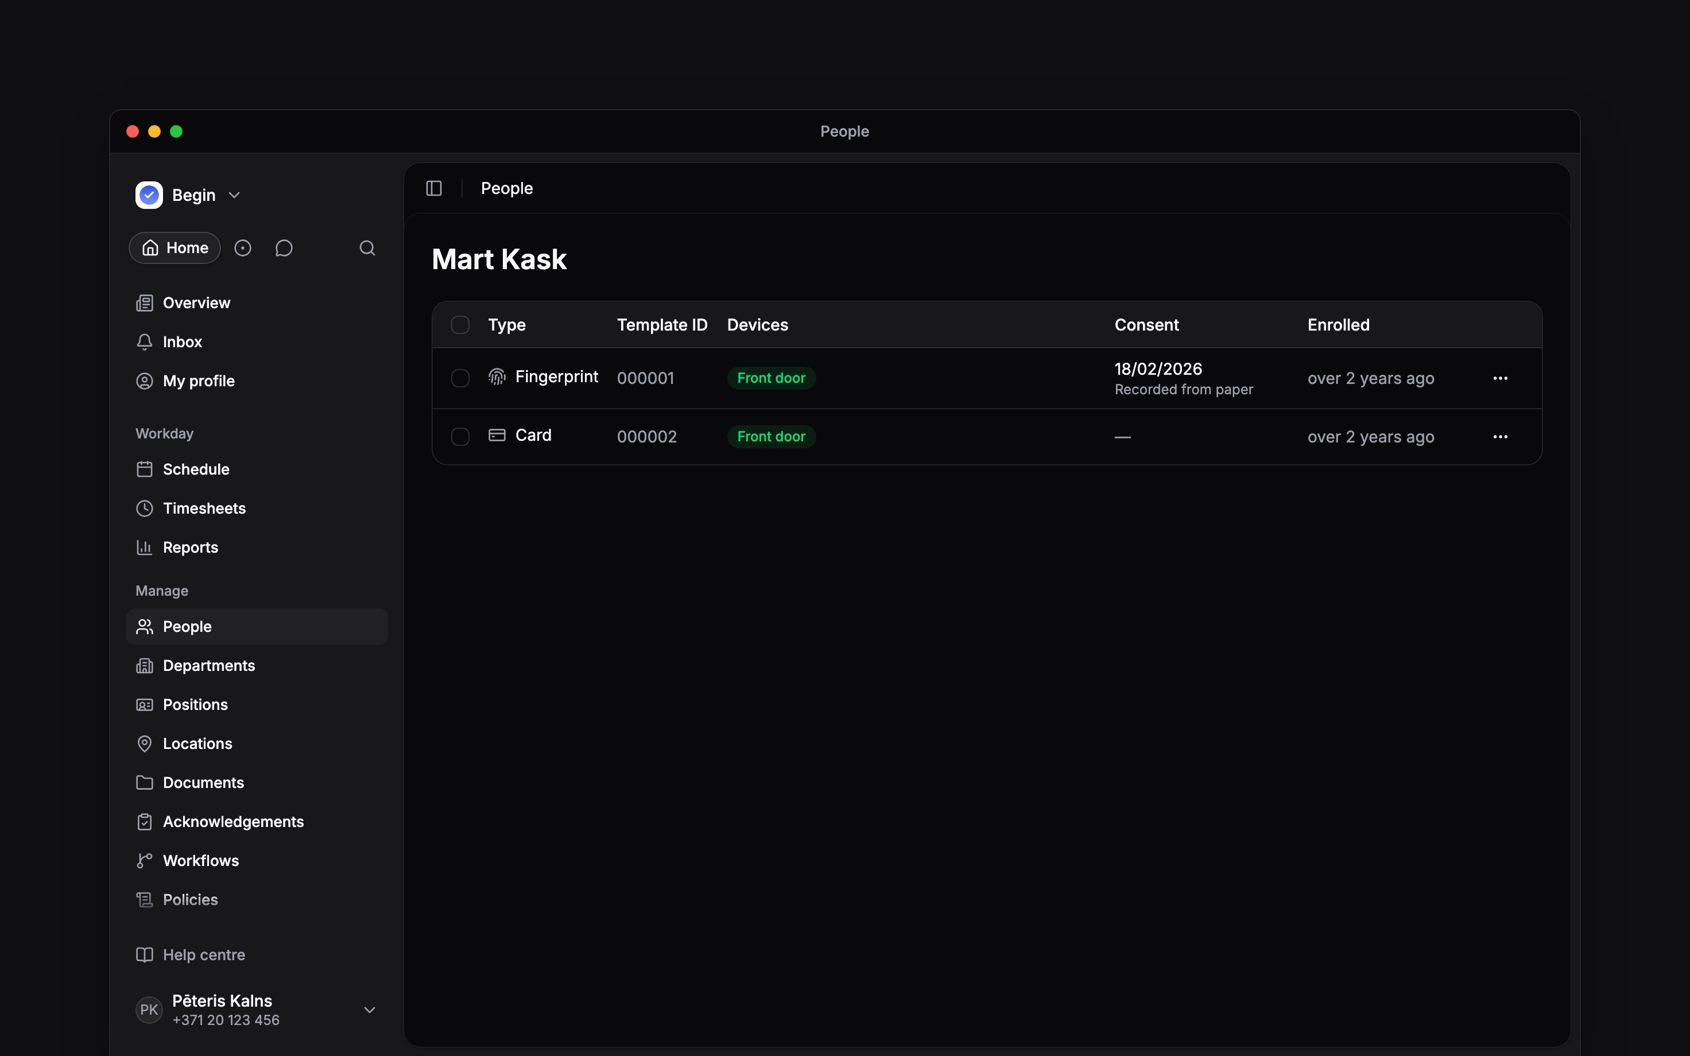Open Departments in sidebar
The width and height of the screenshot is (1690, 1056).
[257, 666]
